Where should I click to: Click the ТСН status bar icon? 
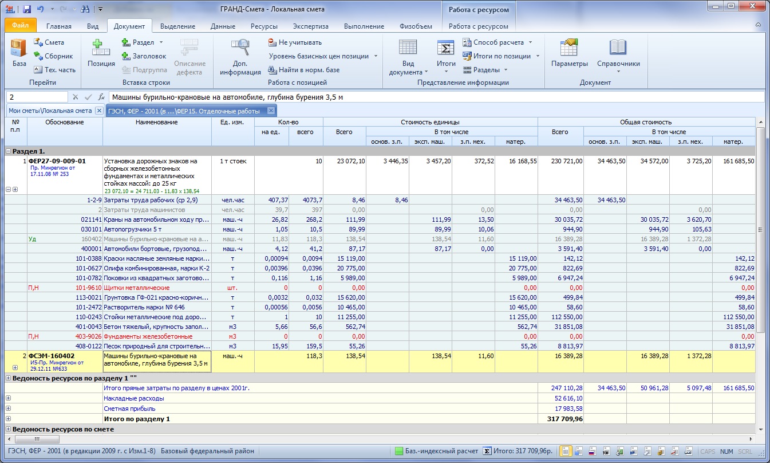606,452
